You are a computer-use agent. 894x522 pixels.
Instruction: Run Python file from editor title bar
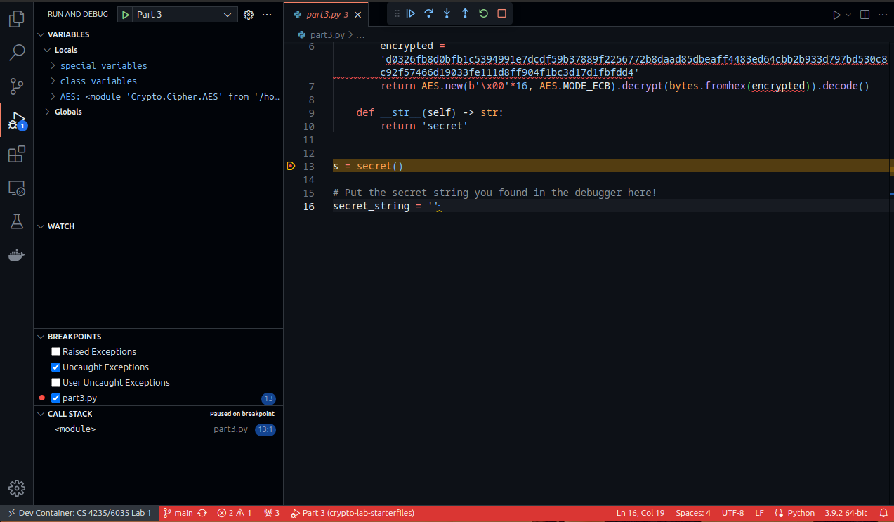click(x=836, y=14)
